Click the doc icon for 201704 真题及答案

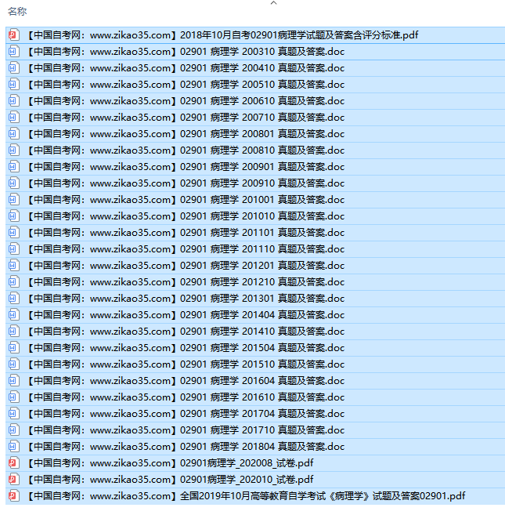13,414
